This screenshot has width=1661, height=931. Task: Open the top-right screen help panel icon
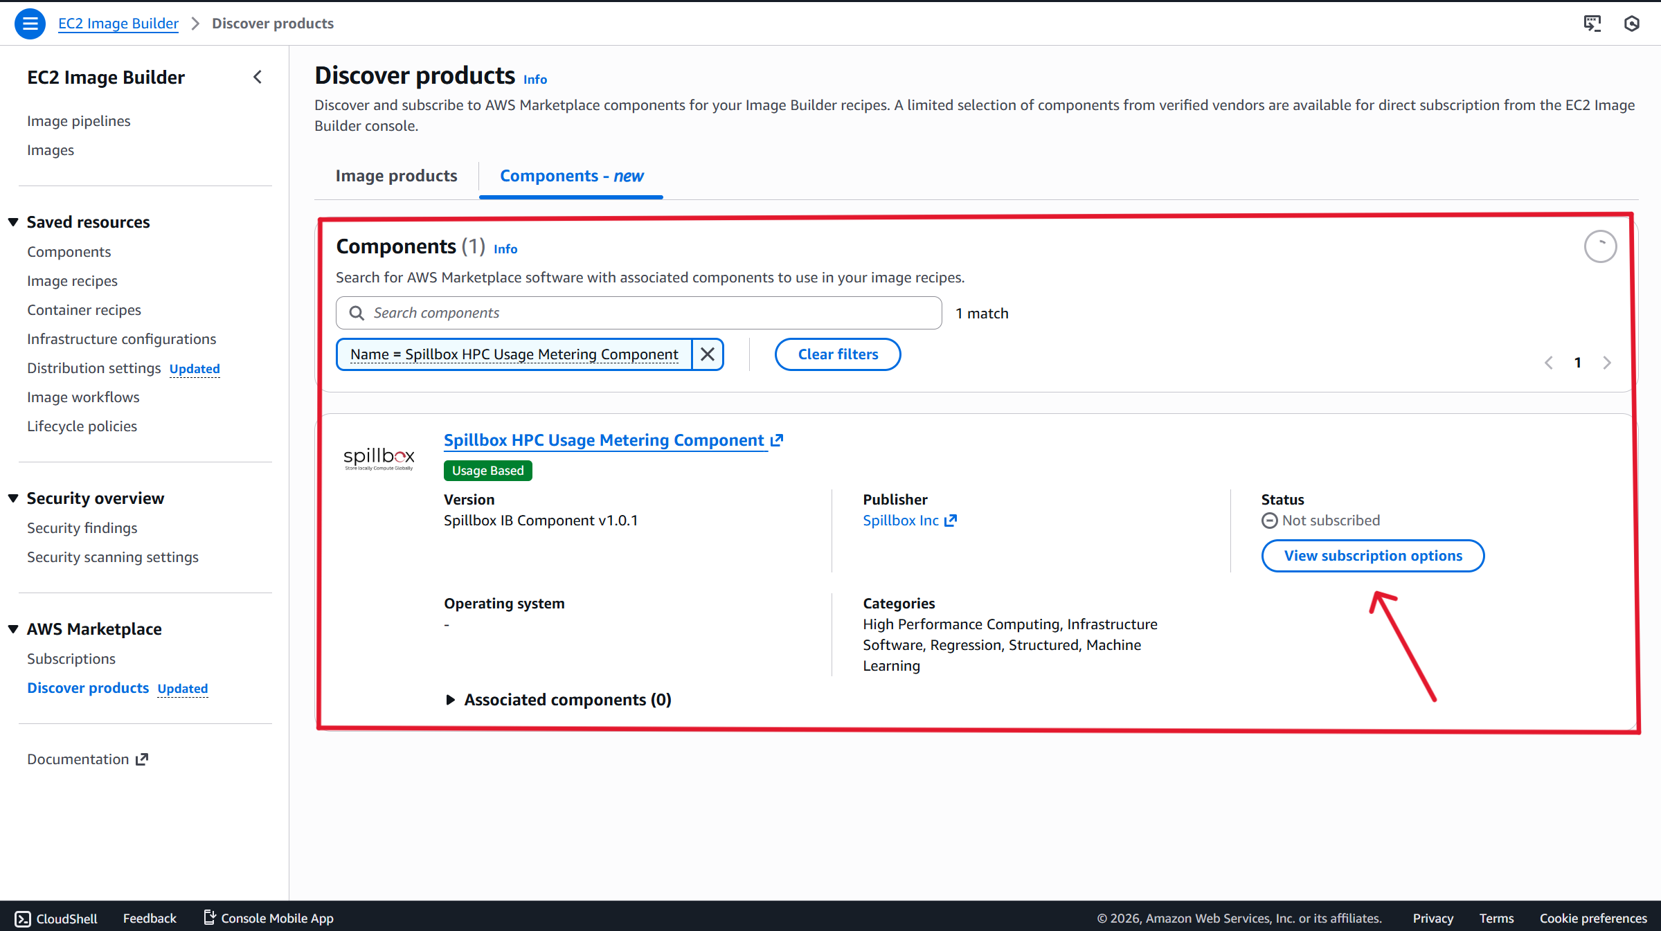(1592, 24)
